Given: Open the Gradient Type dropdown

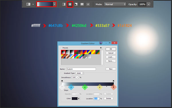Looking at the screenshot, I should click(80, 73).
